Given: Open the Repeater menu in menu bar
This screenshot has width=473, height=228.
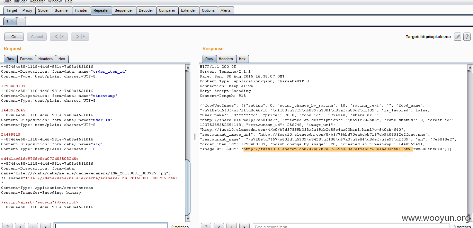Looking at the screenshot, I should point(37,1).
